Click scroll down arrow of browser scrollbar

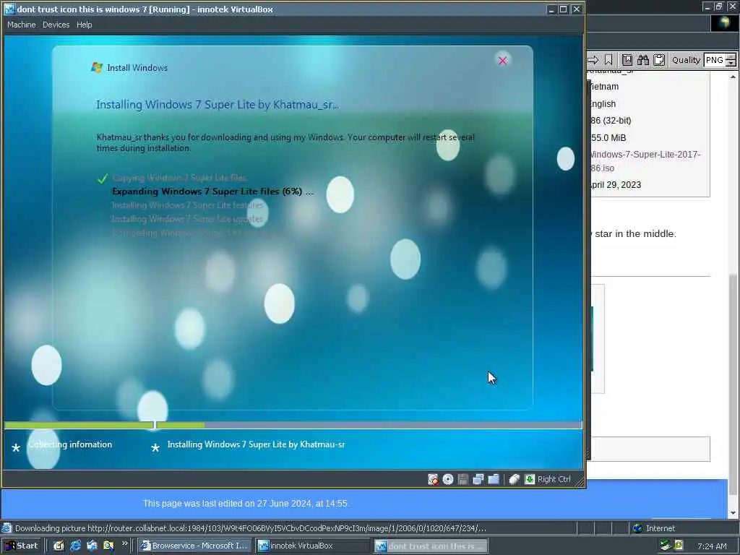pyautogui.click(x=733, y=513)
